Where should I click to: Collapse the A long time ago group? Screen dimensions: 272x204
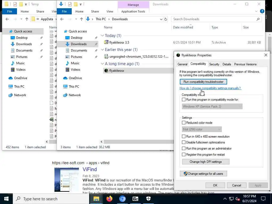tap(102, 64)
